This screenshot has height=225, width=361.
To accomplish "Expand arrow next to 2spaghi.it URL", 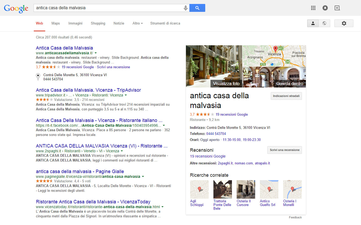I will [x=122, y=151].
